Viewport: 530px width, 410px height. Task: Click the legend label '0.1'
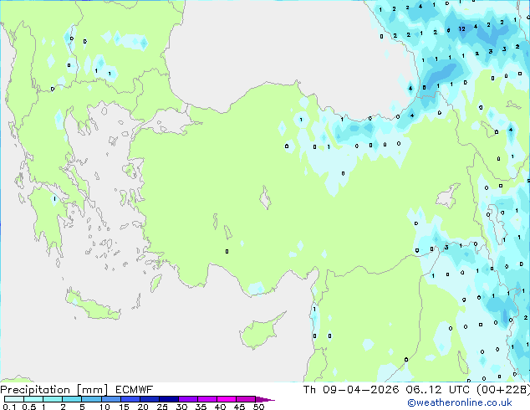9,407
